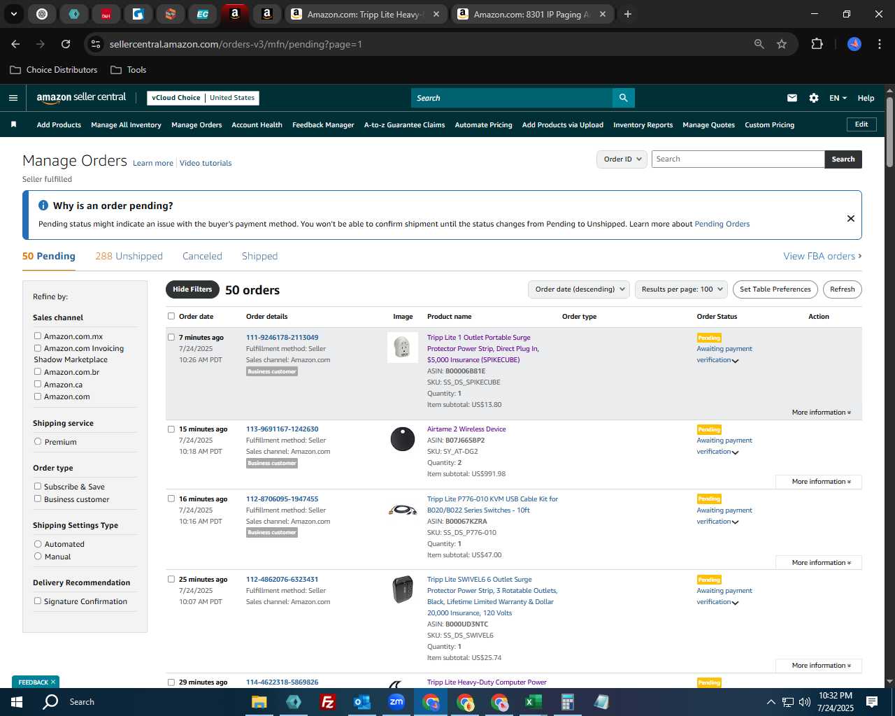895x716 pixels.
Task: Follow the View FBA orders link
Action: 822,256
